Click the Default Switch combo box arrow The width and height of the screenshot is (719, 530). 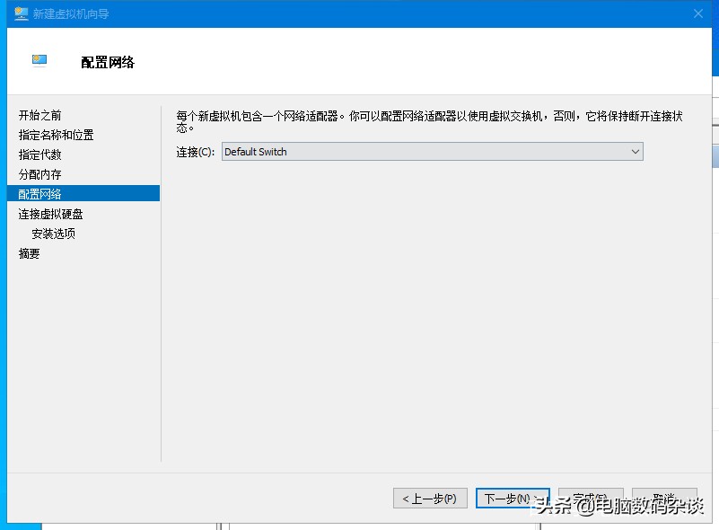click(636, 151)
